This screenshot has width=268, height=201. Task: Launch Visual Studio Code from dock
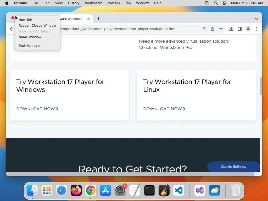tap(178, 190)
